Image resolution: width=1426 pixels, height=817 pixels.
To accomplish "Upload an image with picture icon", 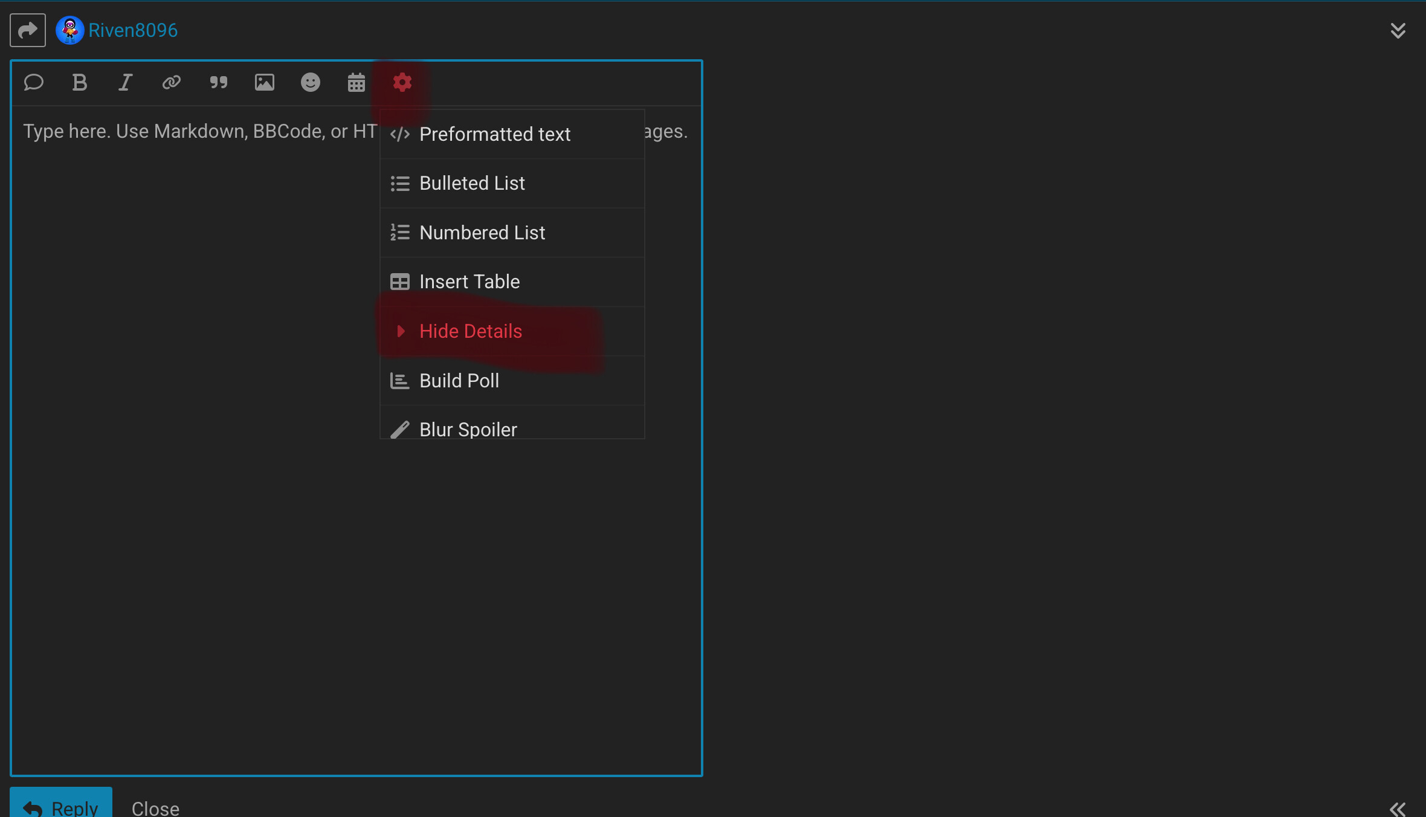I will click(x=264, y=82).
